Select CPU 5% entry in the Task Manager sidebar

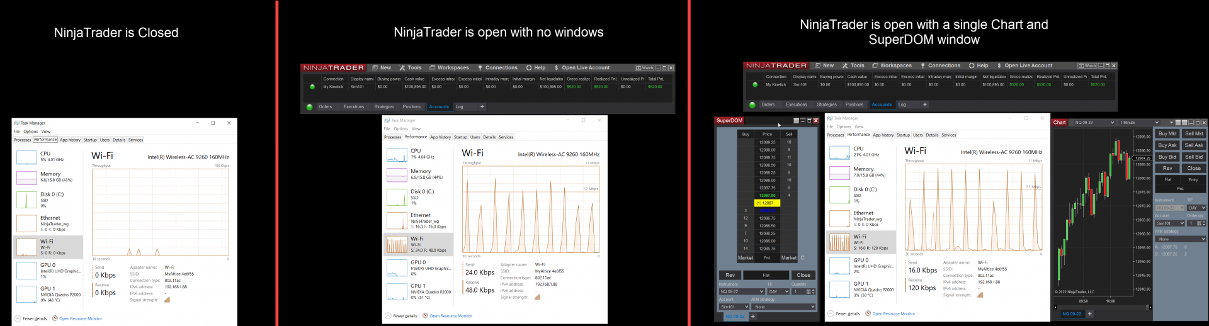click(x=48, y=157)
